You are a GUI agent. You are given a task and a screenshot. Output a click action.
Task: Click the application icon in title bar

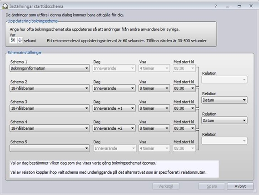click(5, 6)
